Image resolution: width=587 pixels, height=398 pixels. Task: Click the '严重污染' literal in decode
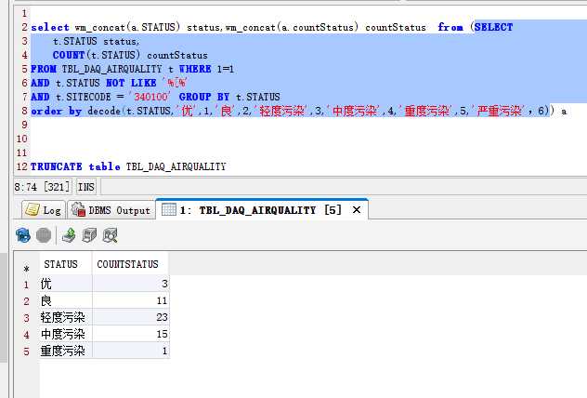pos(500,111)
